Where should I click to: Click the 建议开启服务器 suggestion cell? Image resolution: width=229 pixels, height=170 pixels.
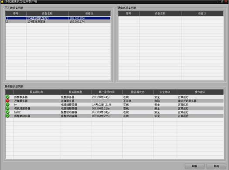187,101
